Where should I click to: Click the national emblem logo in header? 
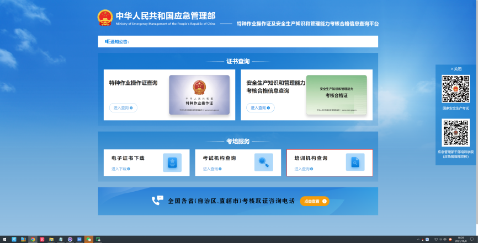click(x=105, y=18)
